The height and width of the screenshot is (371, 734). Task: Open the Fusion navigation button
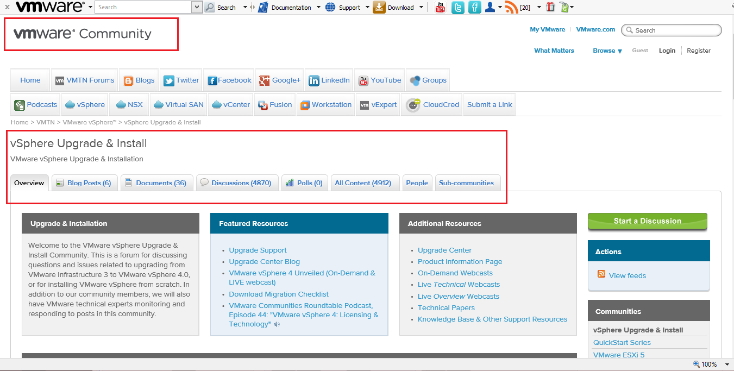coord(274,104)
